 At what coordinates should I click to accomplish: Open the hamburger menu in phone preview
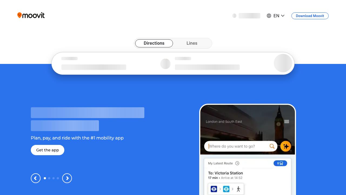[287, 122]
